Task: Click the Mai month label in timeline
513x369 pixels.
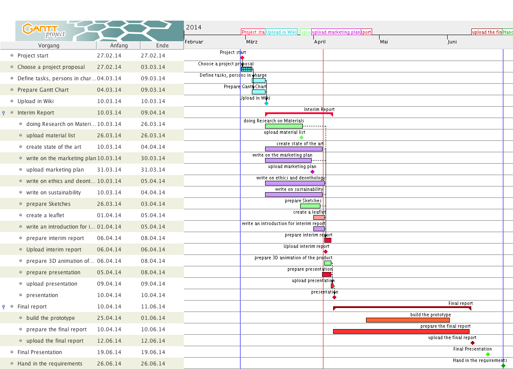Action: tap(384, 42)
